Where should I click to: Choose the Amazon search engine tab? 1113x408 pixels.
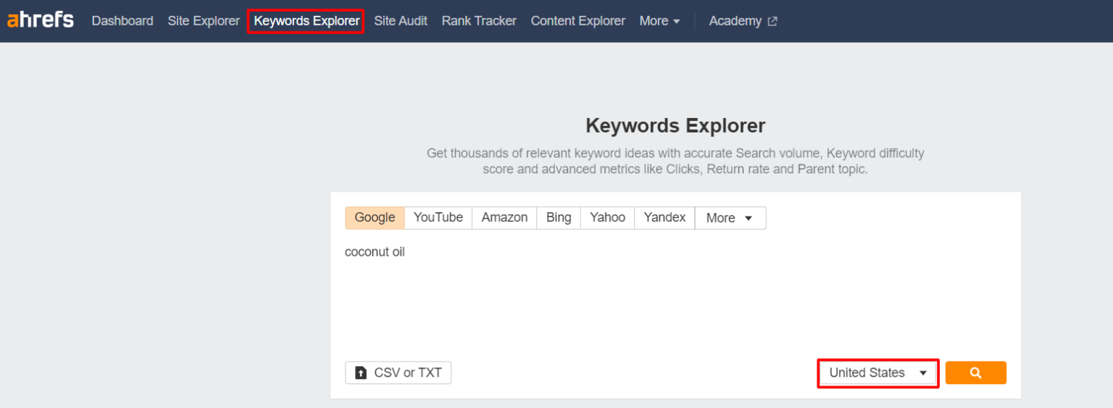pos(504,217)
